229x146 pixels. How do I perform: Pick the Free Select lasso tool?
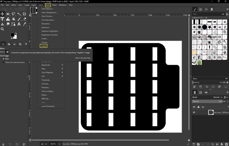click(13, 14)
